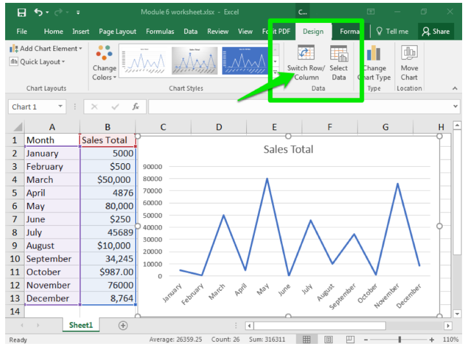
Task: Add a new sheet with plus icon
Action: point(123,325)
